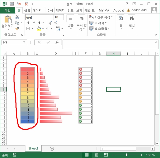Expand the formula bar

coord(156,42)
